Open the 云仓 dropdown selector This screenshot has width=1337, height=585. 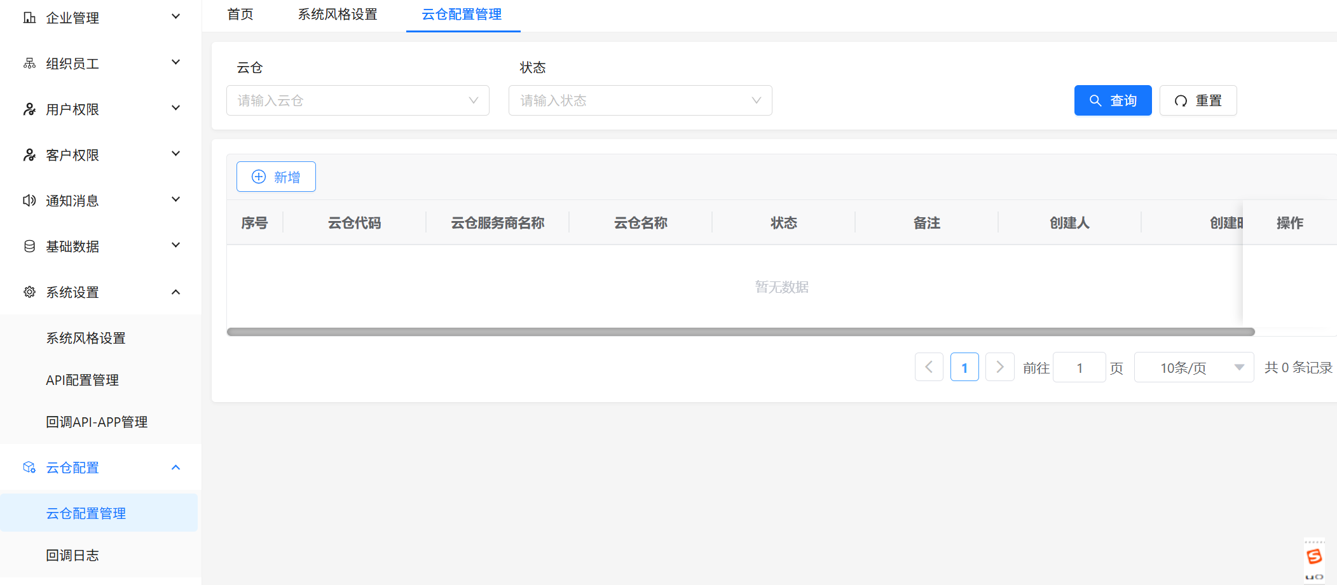click(357, 100)
